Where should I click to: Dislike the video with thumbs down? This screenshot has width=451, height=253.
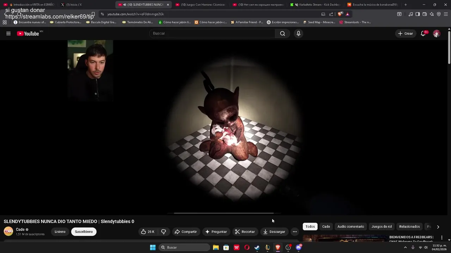pyautogui.click(x=163, y=232)
